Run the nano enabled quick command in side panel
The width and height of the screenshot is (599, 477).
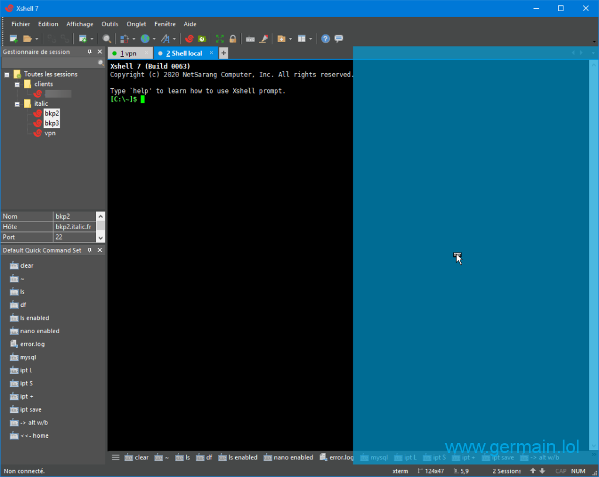(x=39, y=331)
